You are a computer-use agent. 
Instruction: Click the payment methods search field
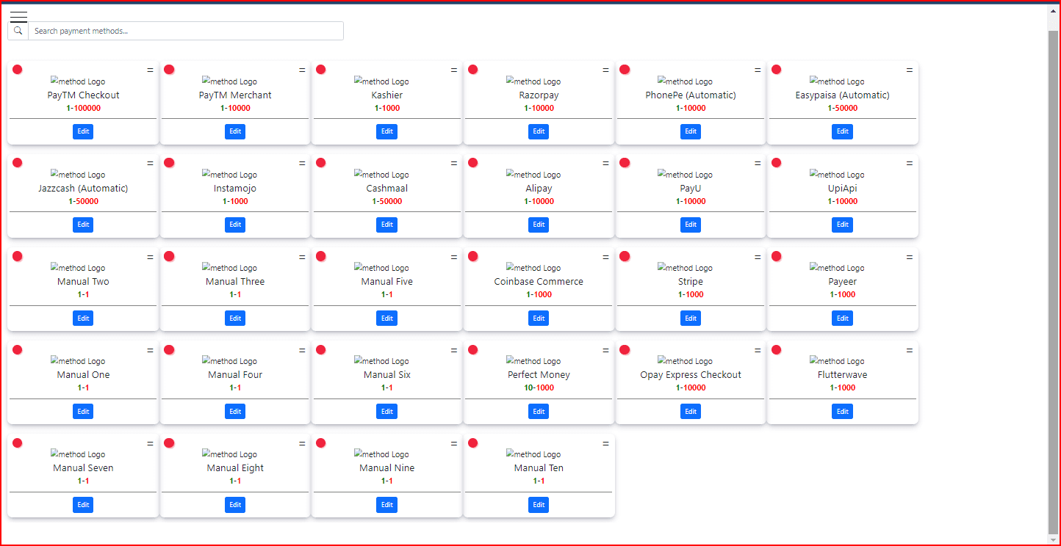185,30
